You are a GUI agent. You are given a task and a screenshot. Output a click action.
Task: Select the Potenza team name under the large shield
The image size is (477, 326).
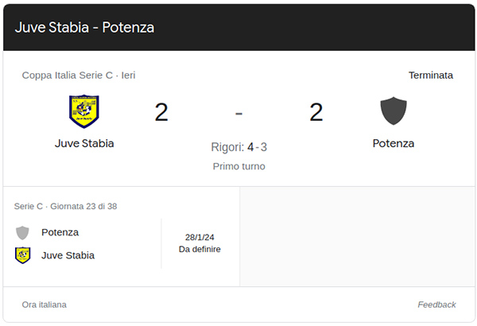pyautogui.click(x=394, y=144)
